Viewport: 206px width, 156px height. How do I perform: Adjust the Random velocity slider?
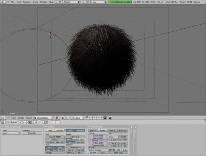[98, 140]
